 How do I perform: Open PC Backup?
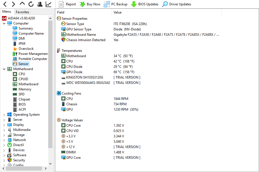click(x=116, y=4)
